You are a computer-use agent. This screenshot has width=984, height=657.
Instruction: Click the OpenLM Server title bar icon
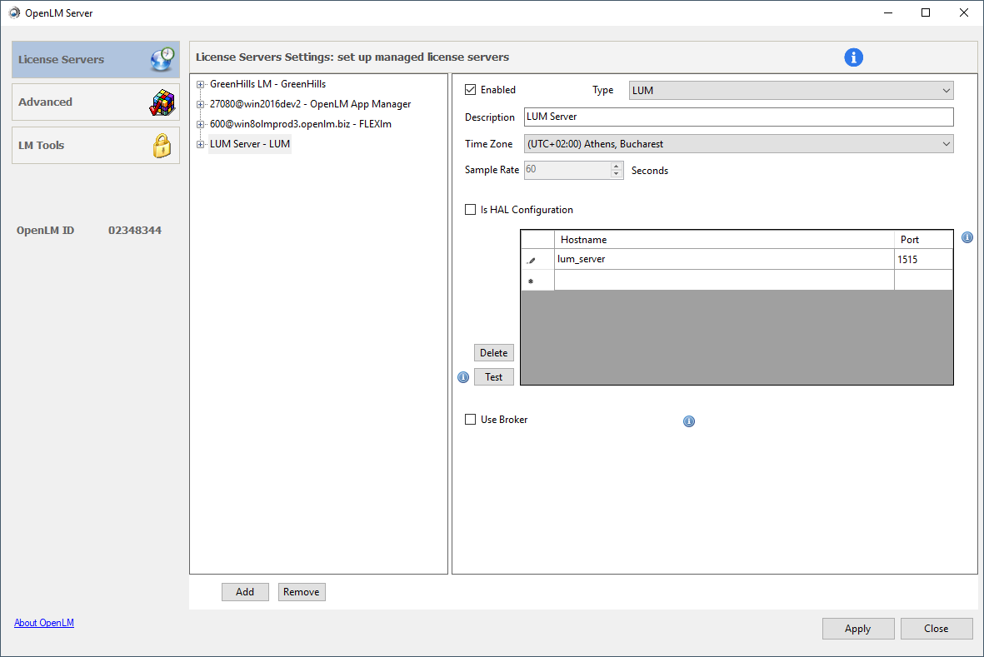click(14, 12)
